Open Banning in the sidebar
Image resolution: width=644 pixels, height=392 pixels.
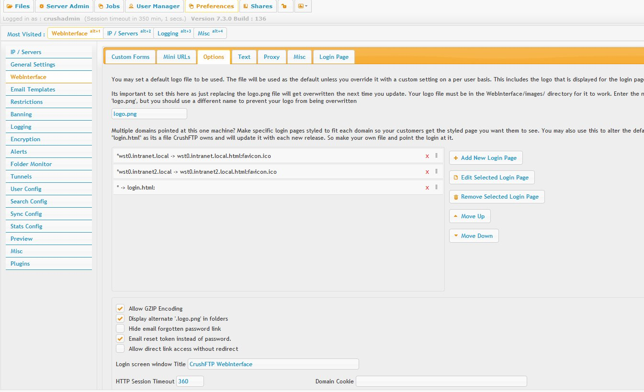(49, 114)
